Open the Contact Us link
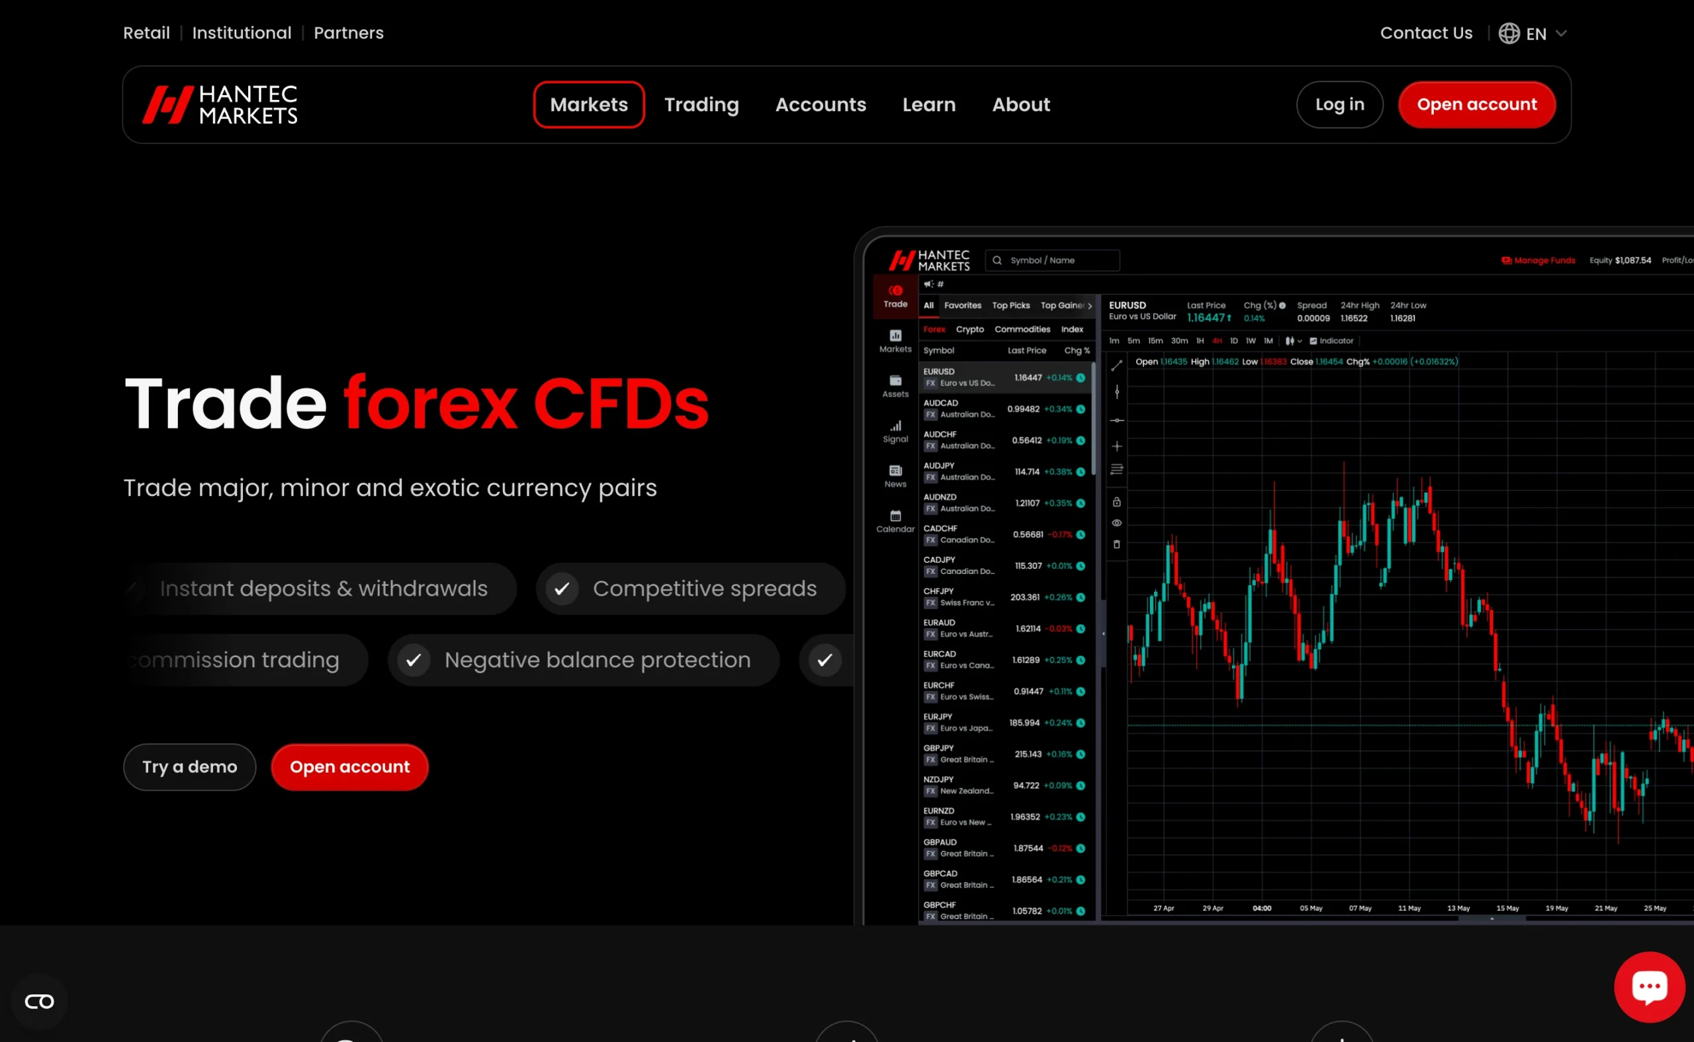The width and height of the screenshot is (1694, 1042). click(1426, 33)
